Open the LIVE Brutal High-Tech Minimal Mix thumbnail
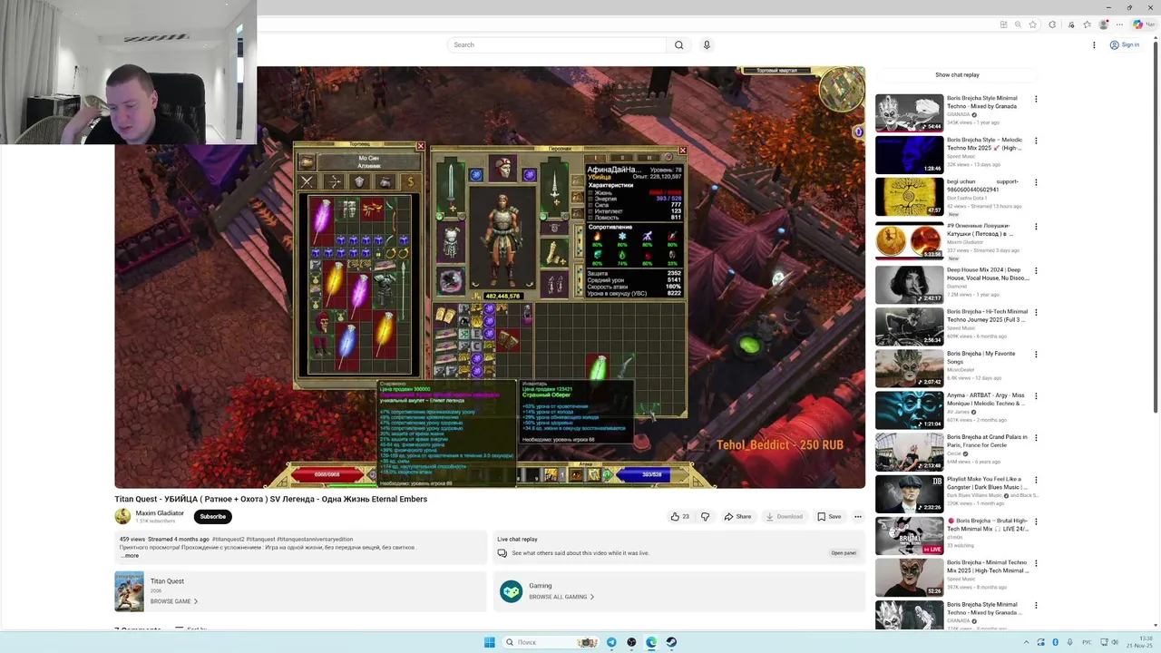This screenshot has height=653, width=1161. [x=909, y=535]
